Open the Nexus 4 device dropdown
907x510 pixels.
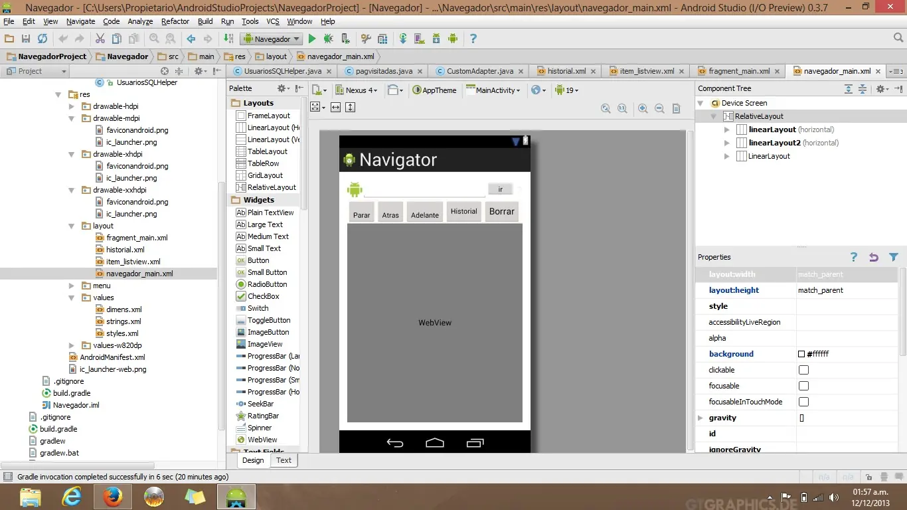[x=356, y=90]
